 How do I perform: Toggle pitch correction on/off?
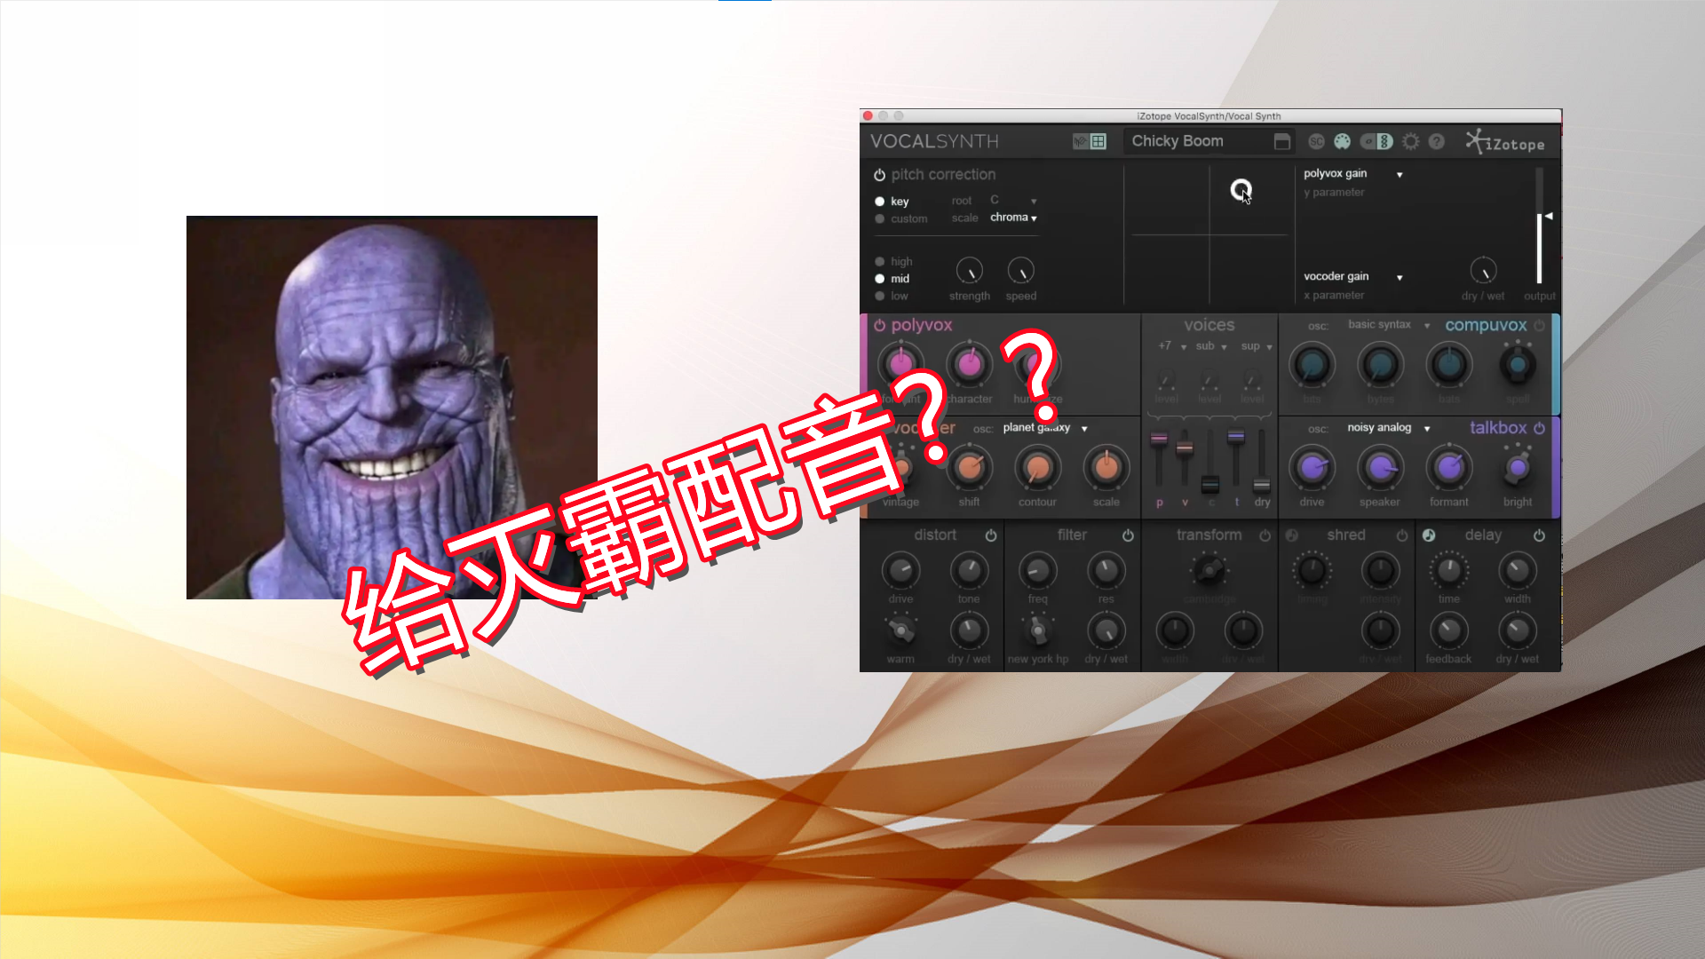(879, 173)
